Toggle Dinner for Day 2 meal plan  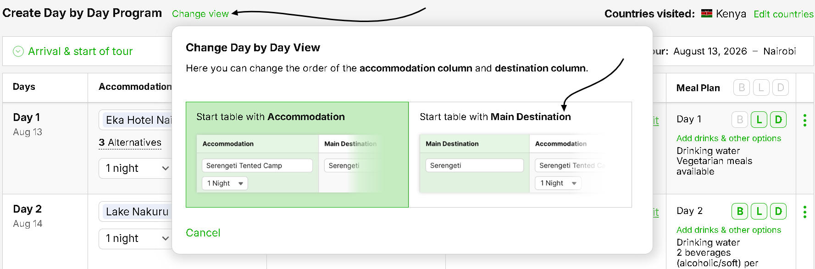[x=778, y=211]
